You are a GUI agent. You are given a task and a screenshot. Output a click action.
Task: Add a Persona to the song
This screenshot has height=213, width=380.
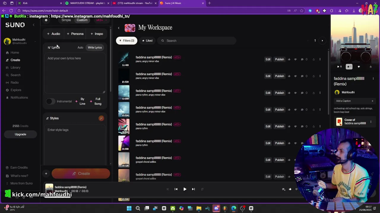75,34
